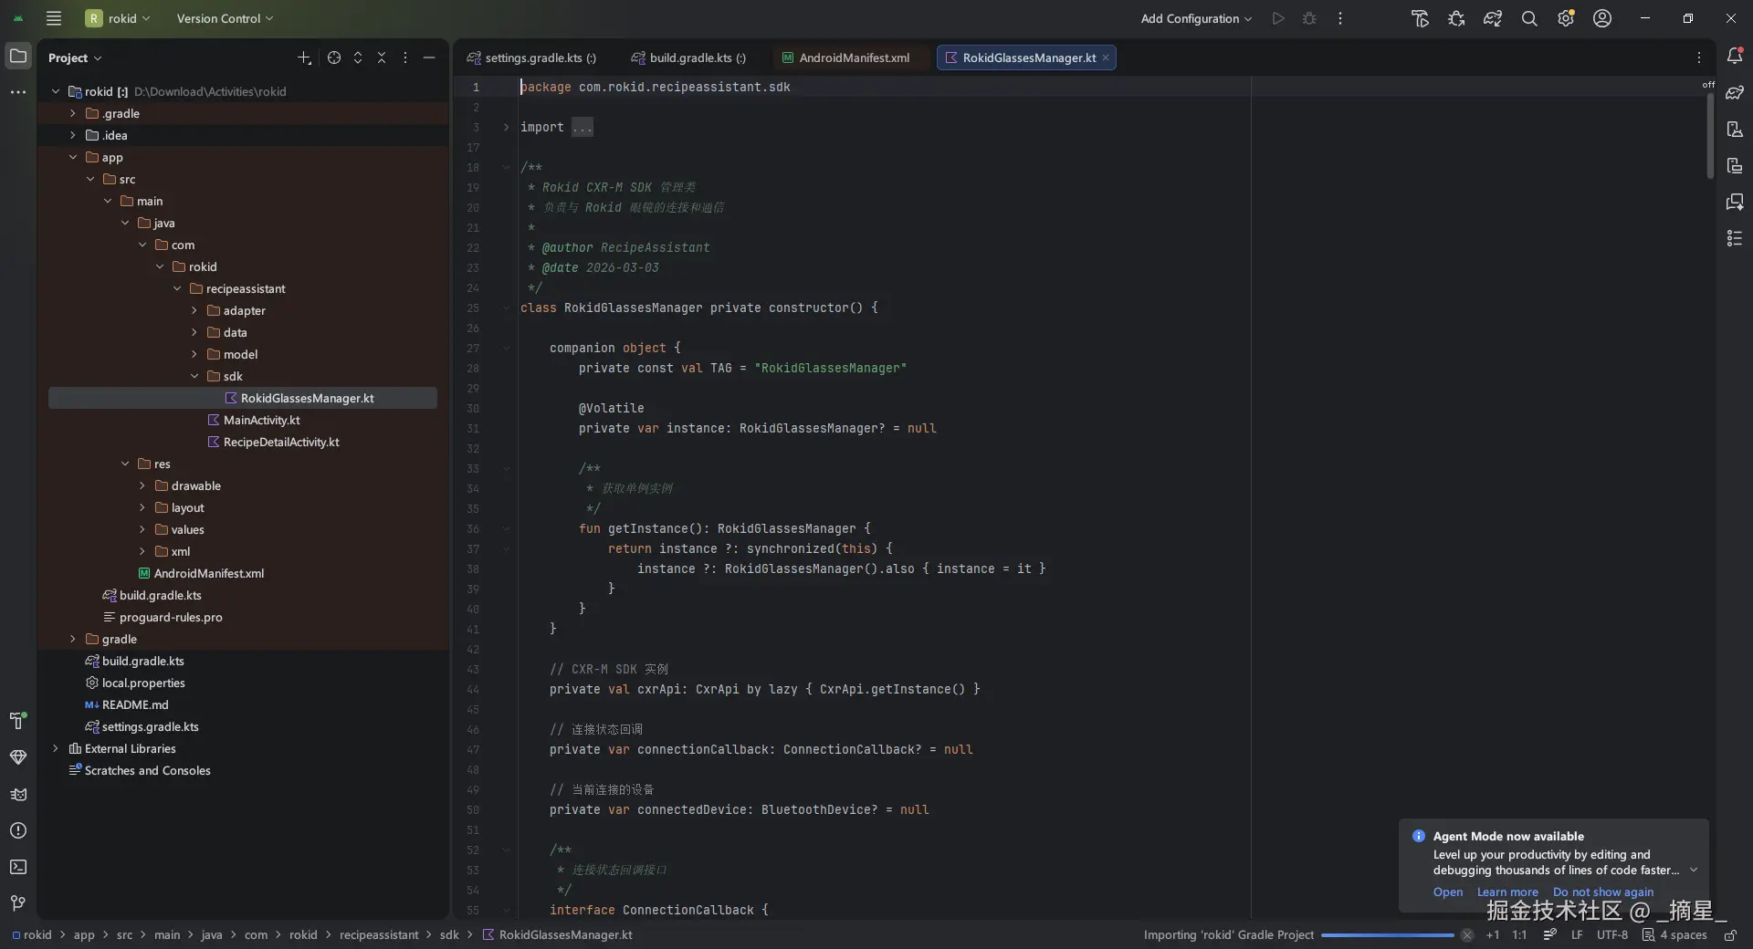Click Learn more link in Agent Mode notification

(1506, 892)
